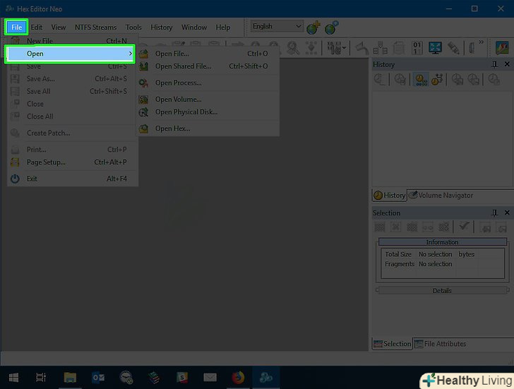The width and height of the screenshot is (514, 389).
Task: Click Page Setup... menu entry
Action: (73, 162)
